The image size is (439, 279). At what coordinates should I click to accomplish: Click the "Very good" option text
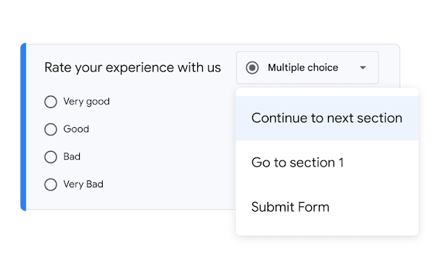86,101
